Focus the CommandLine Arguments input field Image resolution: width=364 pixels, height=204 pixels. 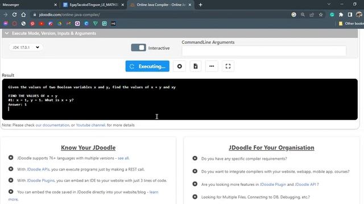click(x=264, y=50)
